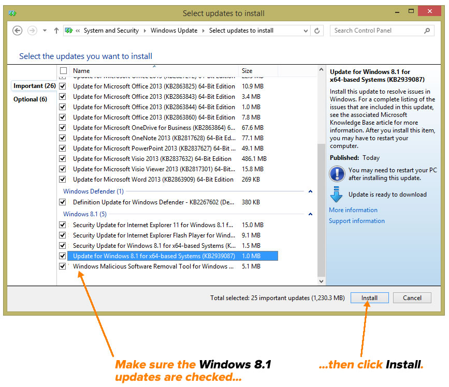Click the Windows Defender (1) group header
This screenshot has width=449, height=387.
coord(93,191)
